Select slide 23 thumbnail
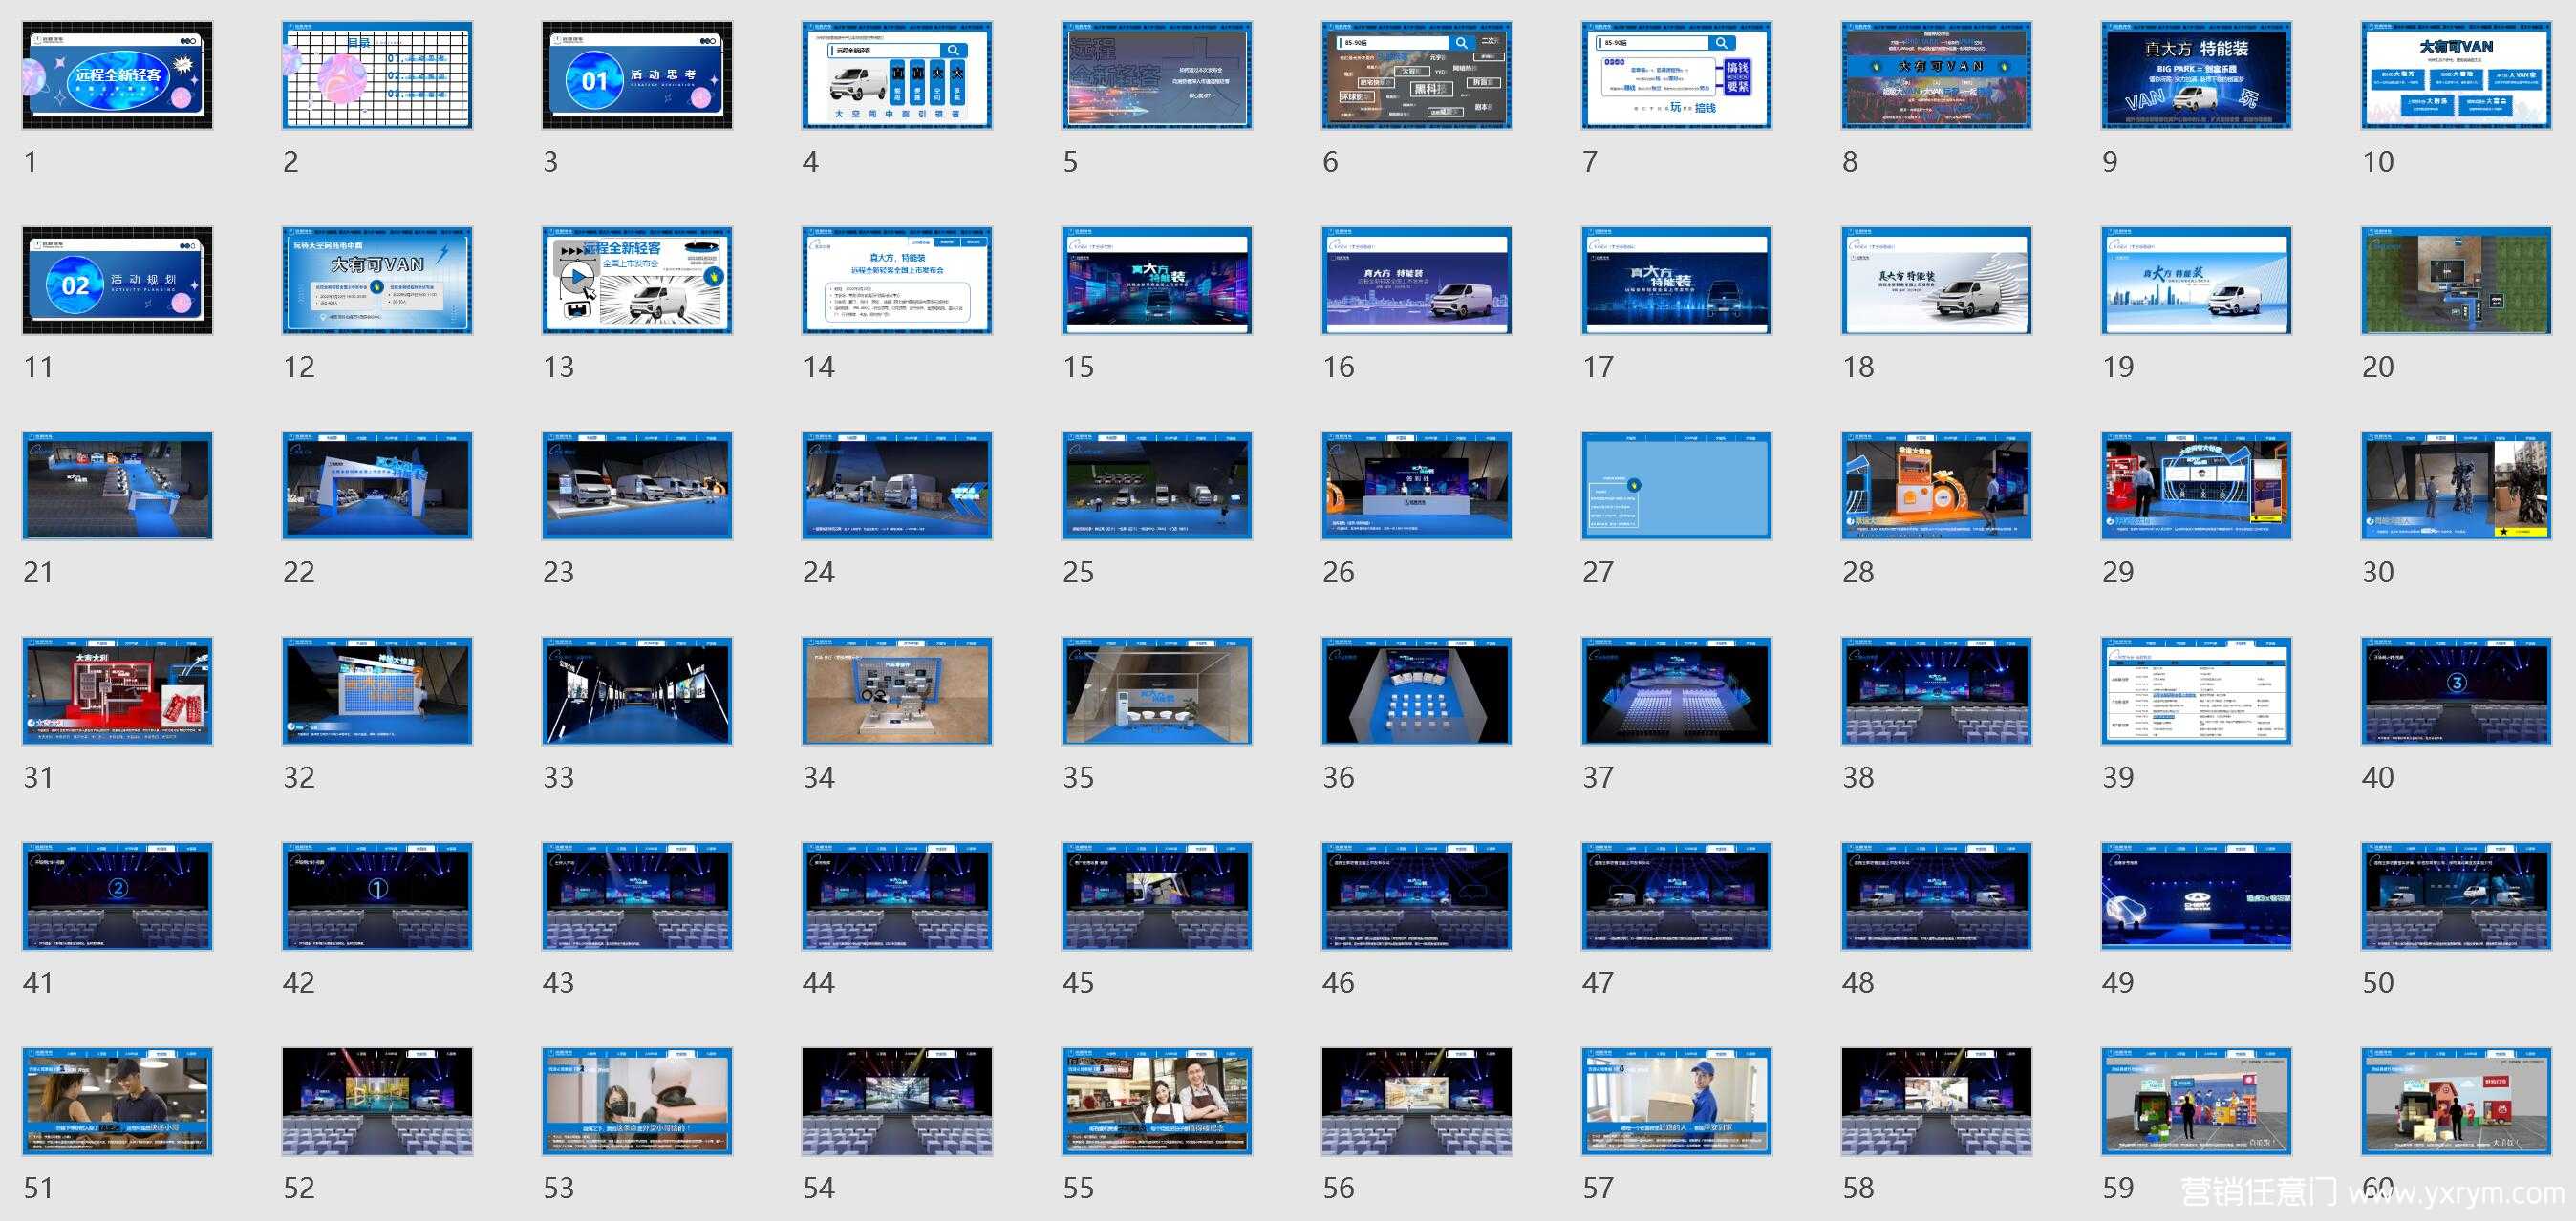This screenshot has height=1221, width=2576. [x=637, y=487]
